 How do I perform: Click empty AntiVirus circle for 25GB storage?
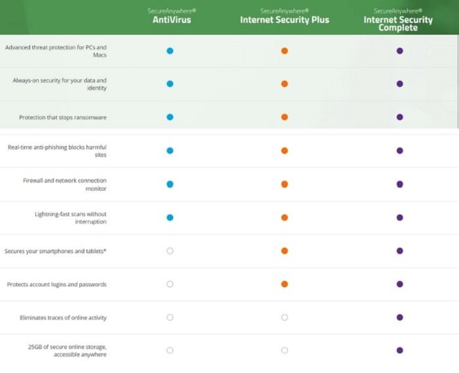(170, 351)
